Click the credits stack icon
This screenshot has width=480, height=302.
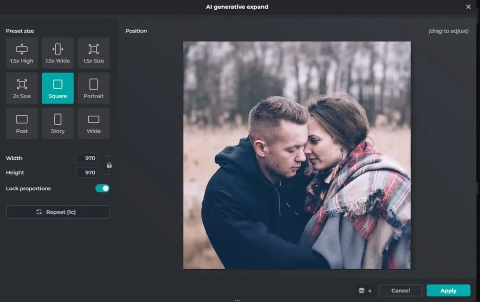(x=361, y=290)
